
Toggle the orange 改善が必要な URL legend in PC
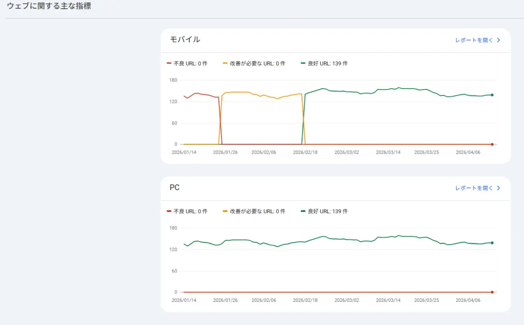point(254,211)
